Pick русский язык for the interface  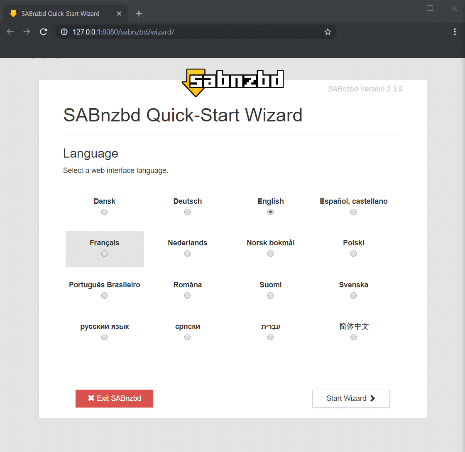(104, 337)
